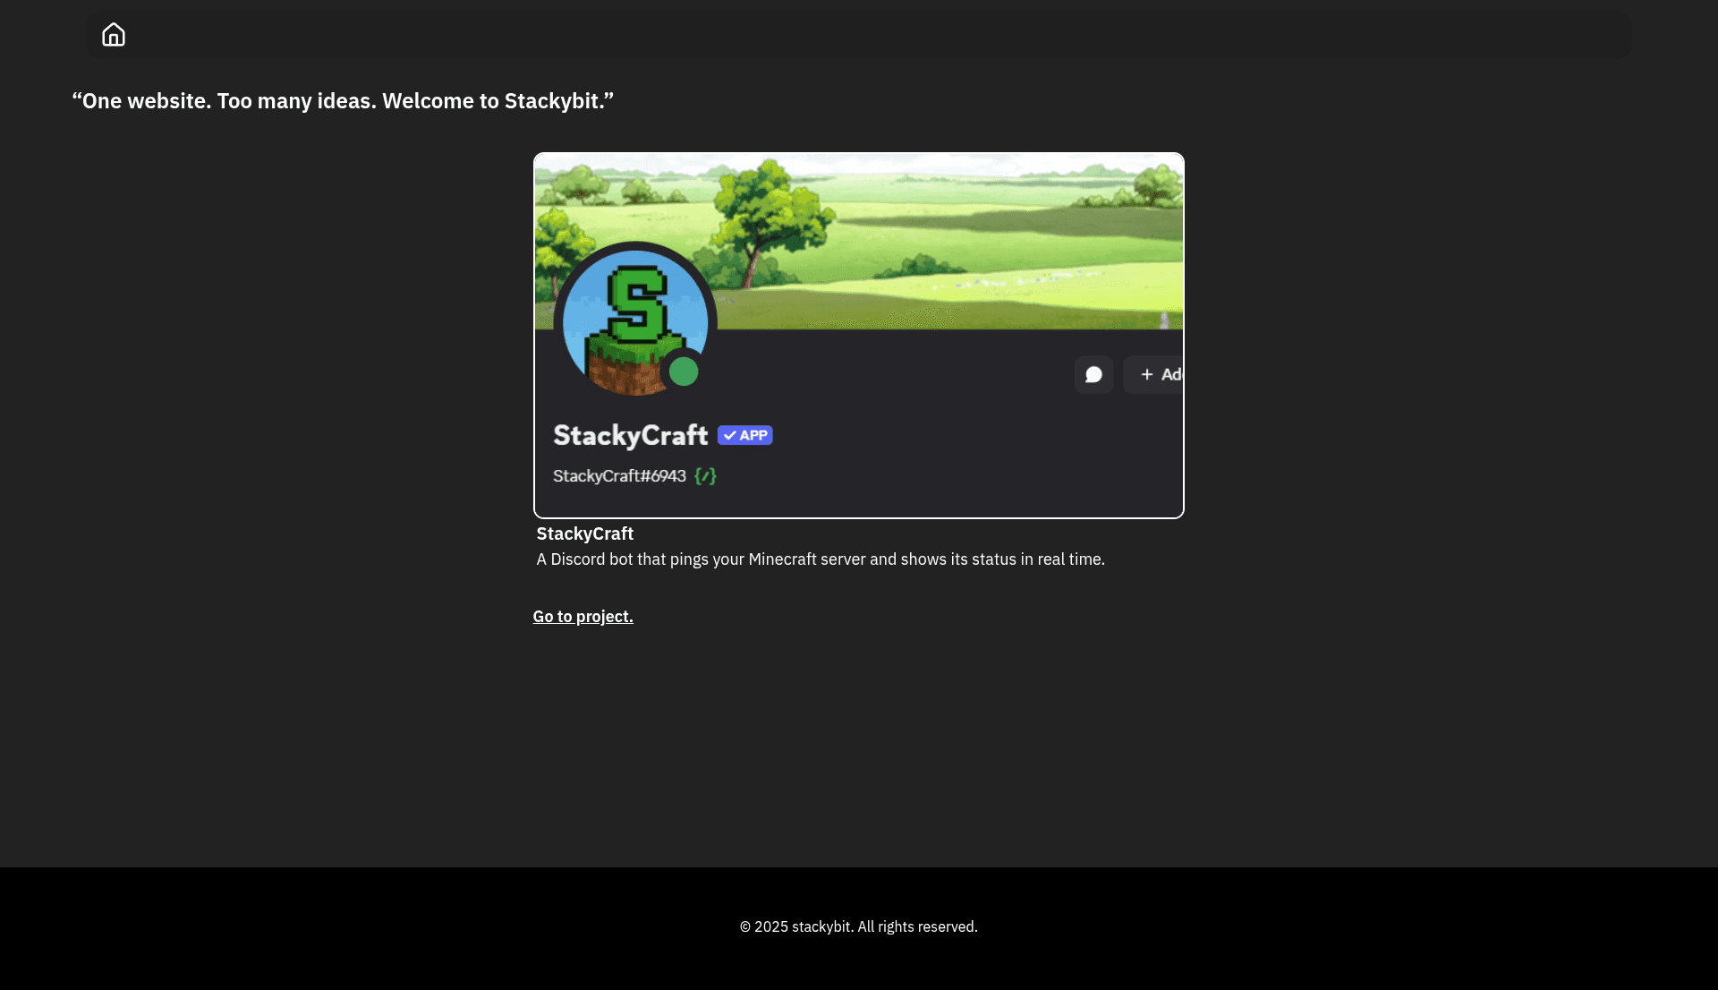Open the StackyCraft#6943 username details
The image size is (1718, 990).
click(x=619, y=475)
